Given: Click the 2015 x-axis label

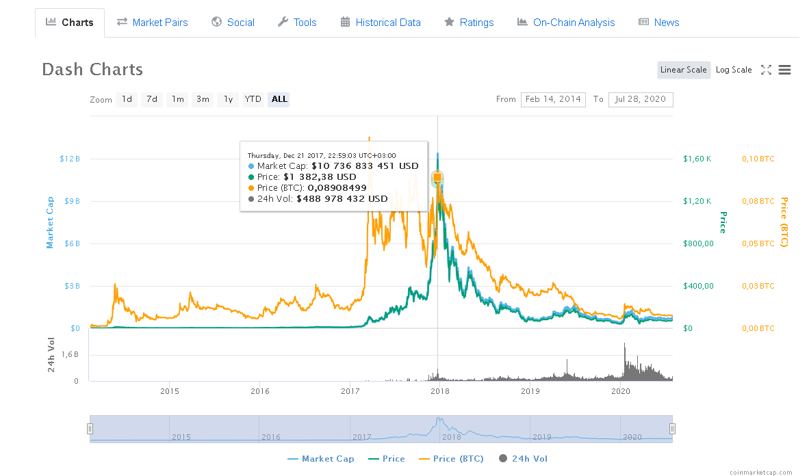Looking at the screenshot, I should point(170,391).
